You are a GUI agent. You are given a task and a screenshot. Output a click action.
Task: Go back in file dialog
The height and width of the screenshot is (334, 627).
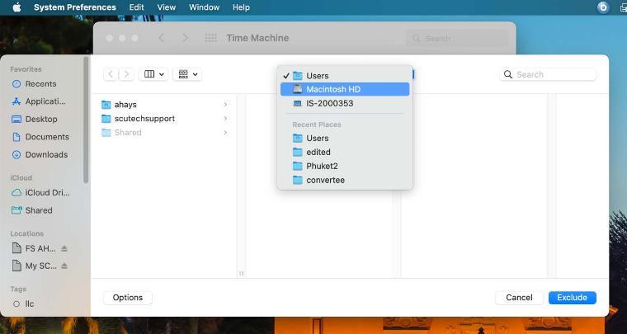coord(111,74)
